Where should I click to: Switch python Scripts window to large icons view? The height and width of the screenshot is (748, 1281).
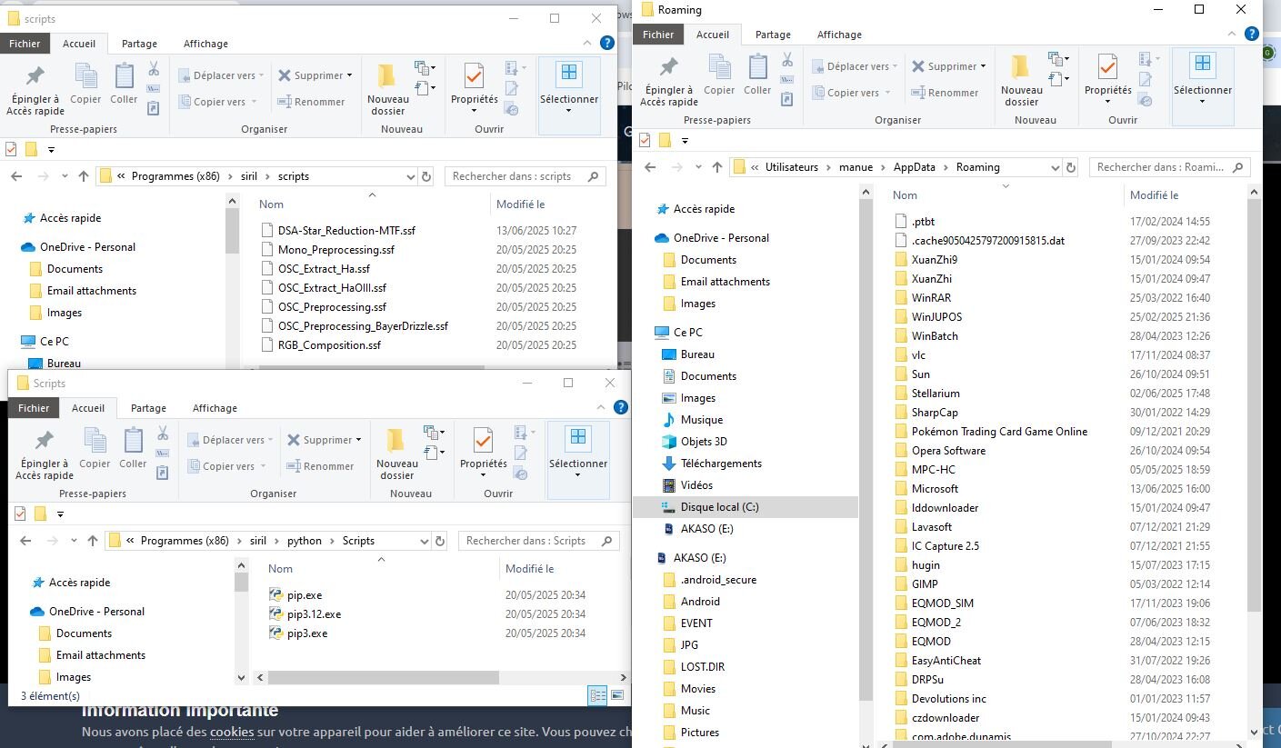[617, 696]
